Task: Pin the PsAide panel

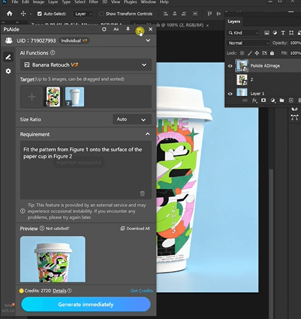Action: (128, 29)
